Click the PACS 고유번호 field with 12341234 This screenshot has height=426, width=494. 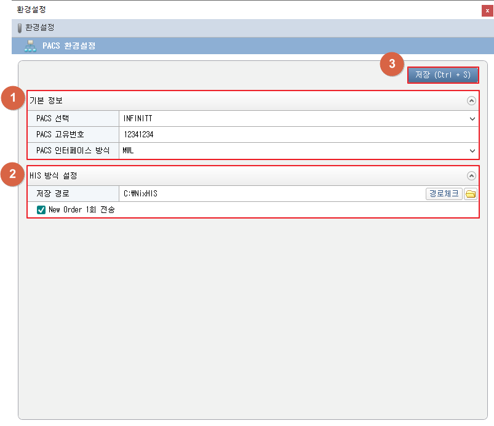(x=298, y=135)
